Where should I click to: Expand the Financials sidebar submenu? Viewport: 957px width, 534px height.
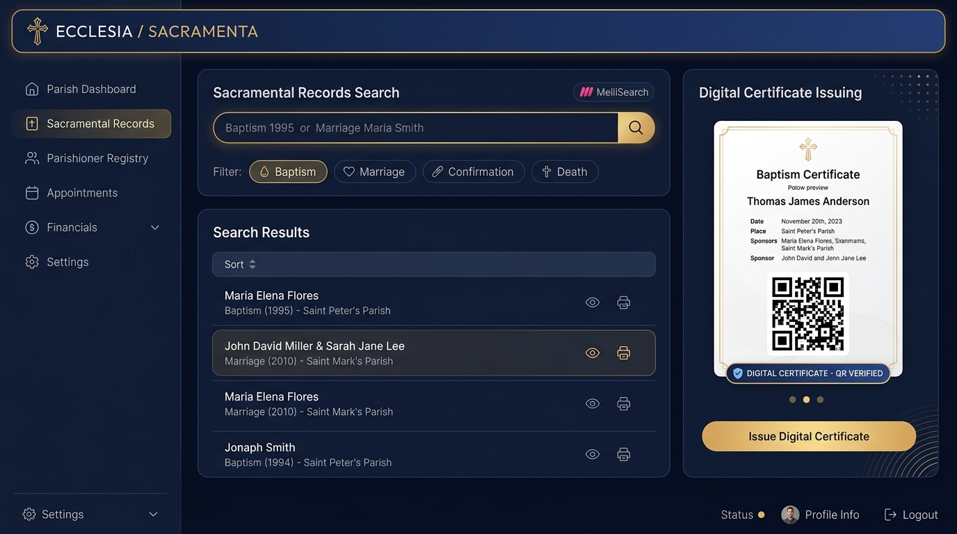(x=155, y=227)
